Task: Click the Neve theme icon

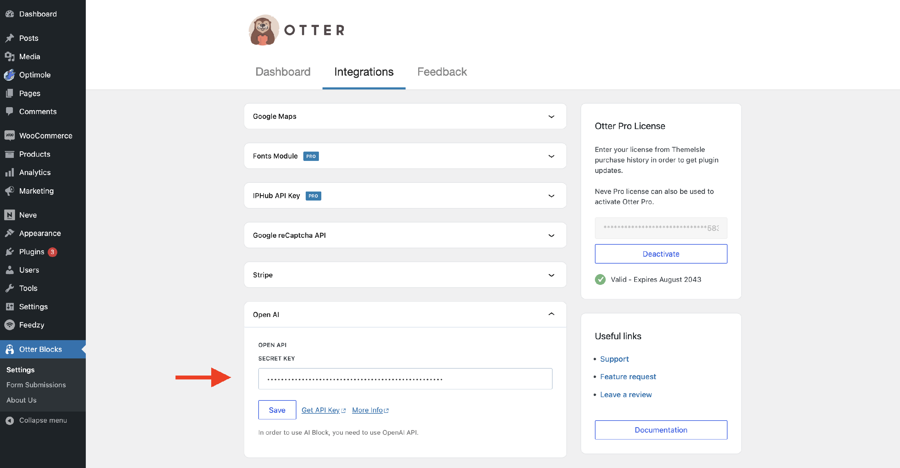Action: (9, 215)
